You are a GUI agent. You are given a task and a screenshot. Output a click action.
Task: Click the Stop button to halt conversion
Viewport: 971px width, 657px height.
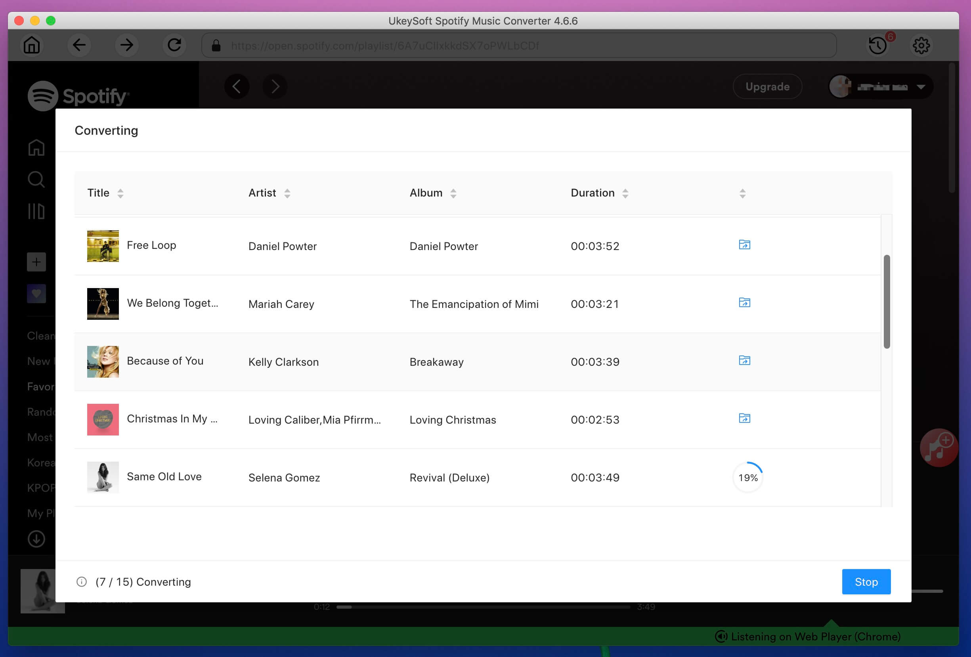point(866,581)
